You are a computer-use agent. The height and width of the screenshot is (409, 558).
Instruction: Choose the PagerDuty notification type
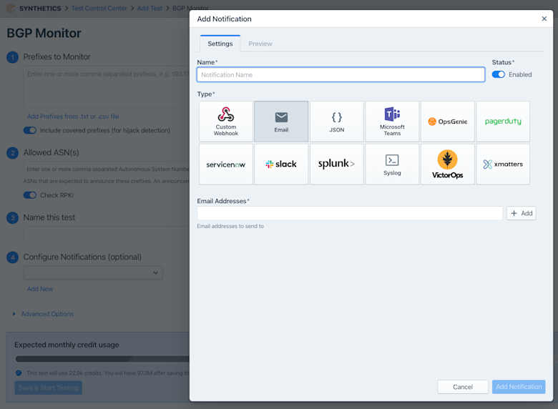coord(503,122)
